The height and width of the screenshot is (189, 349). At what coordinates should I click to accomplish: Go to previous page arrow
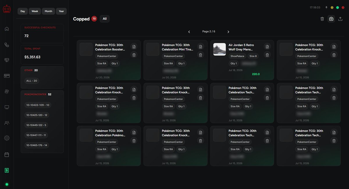coord(189,32)
